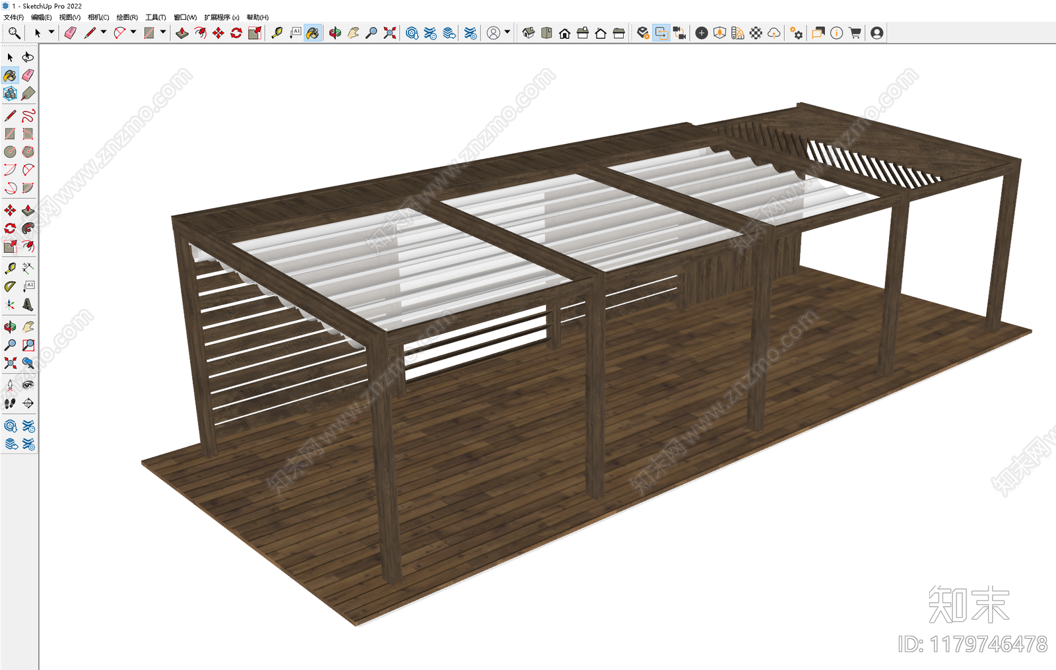
Task: Open the 绘图(R) Draw menu
Action: click(127, 17)
